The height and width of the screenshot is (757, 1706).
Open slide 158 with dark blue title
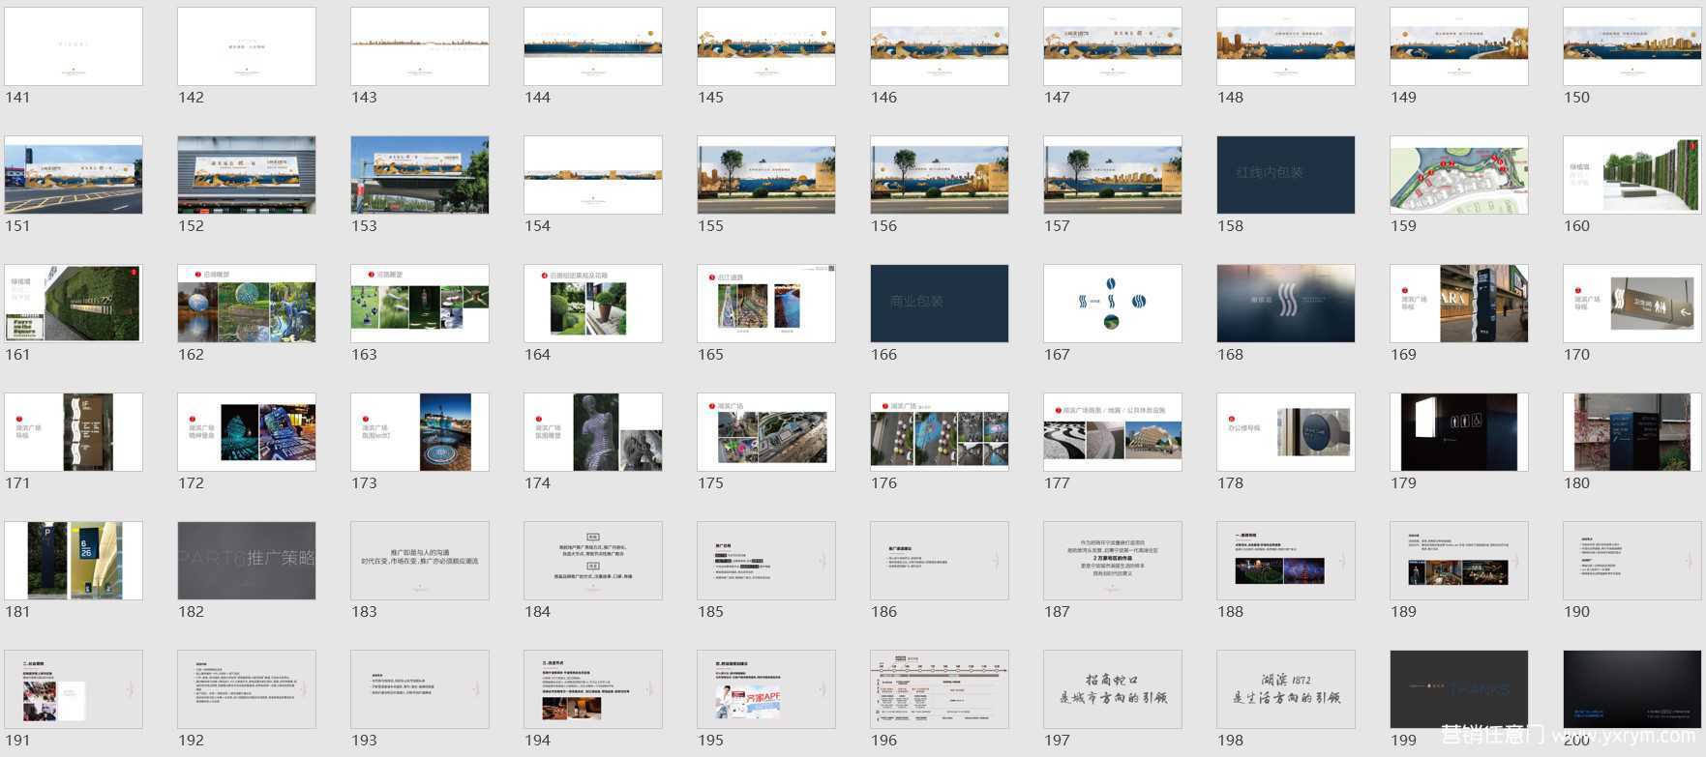tap(1285, 175)
